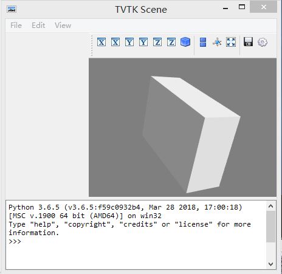Screen dimensions: 282x274
Task: Click the second Z axis view icon (+Z)
Action: 171,42
